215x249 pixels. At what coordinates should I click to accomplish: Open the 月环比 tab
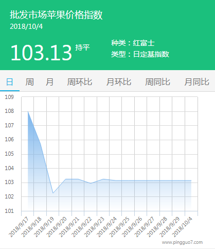point(119,82)
